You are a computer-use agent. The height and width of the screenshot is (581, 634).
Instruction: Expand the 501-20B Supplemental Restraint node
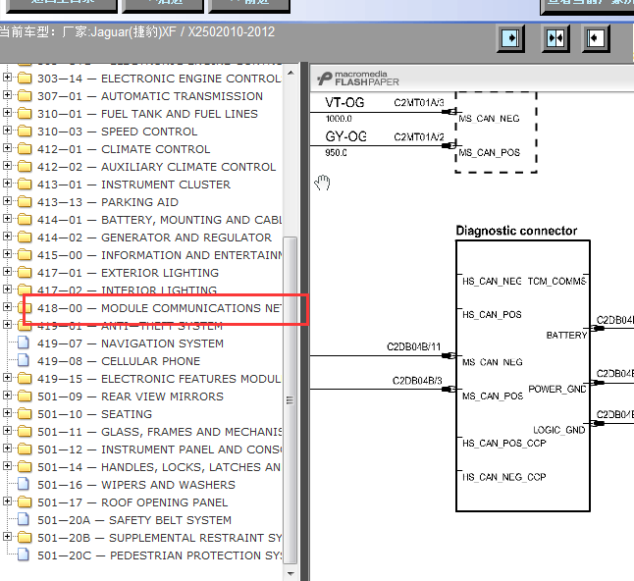[x=7, y=536]
